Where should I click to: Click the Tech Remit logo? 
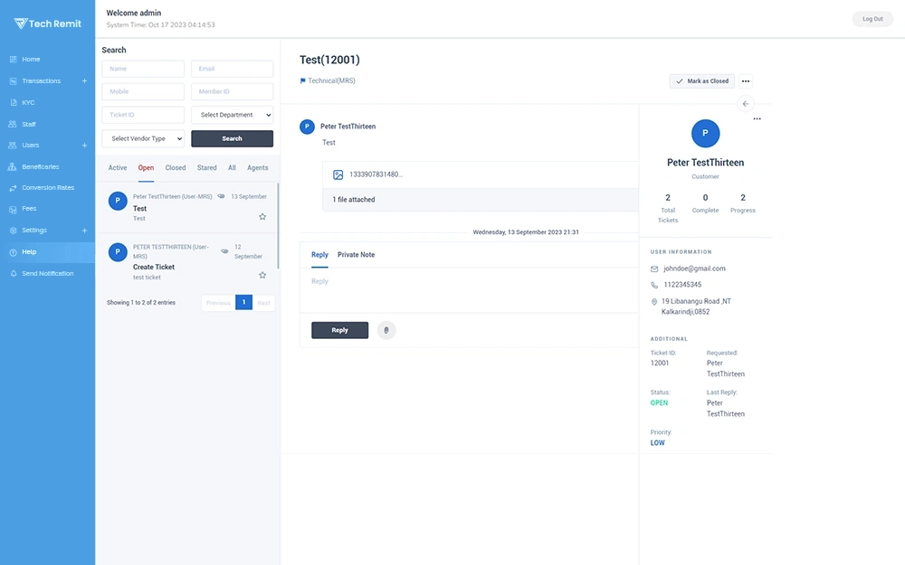click(x=48, y=24)
